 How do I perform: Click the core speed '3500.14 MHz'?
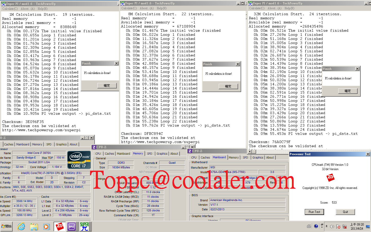[24, 201]
